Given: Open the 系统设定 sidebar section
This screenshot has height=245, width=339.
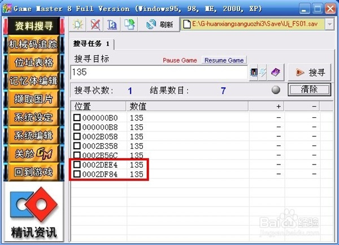Looking at the screenshot, I should tap(33, 117).
